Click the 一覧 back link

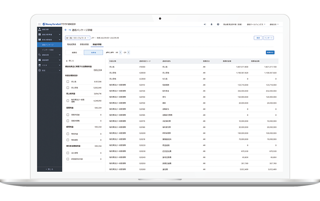[69, 30]
